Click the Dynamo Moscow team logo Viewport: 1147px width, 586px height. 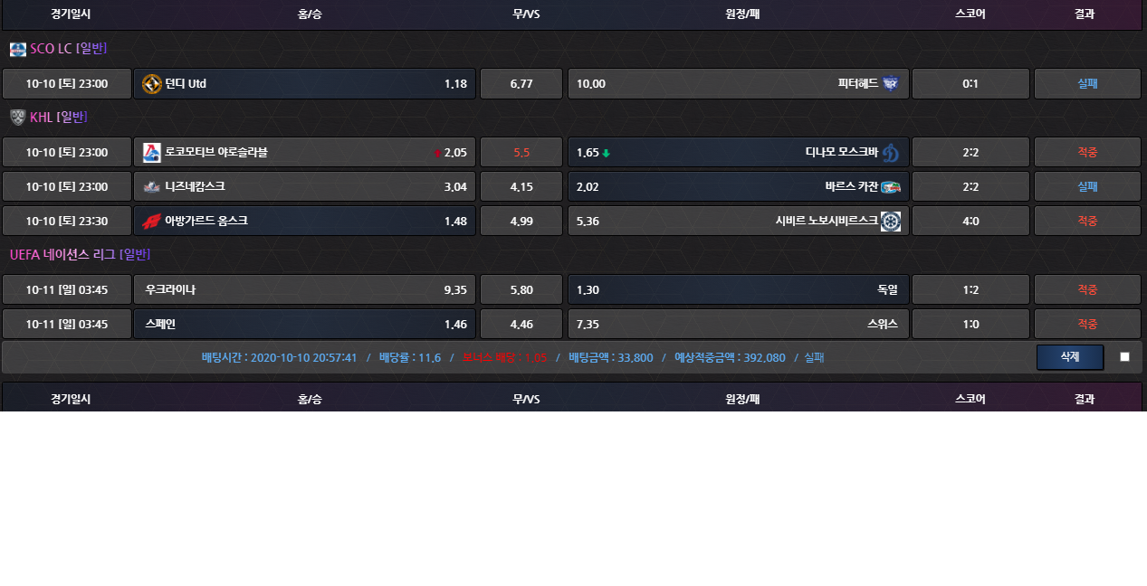click(x=891, y=153)
